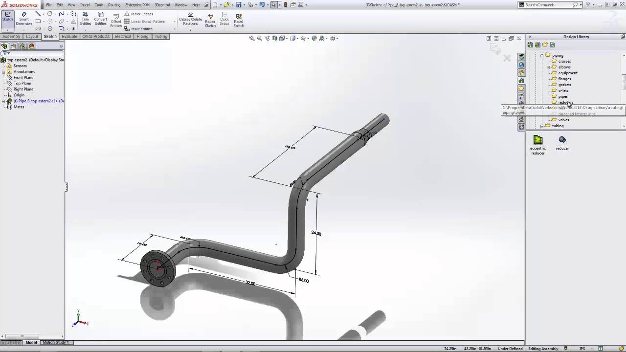Select the Smart Dimension tool
The width and height of the screenshot is (626, 352).
pyautogui.click(x=23, y=19)
